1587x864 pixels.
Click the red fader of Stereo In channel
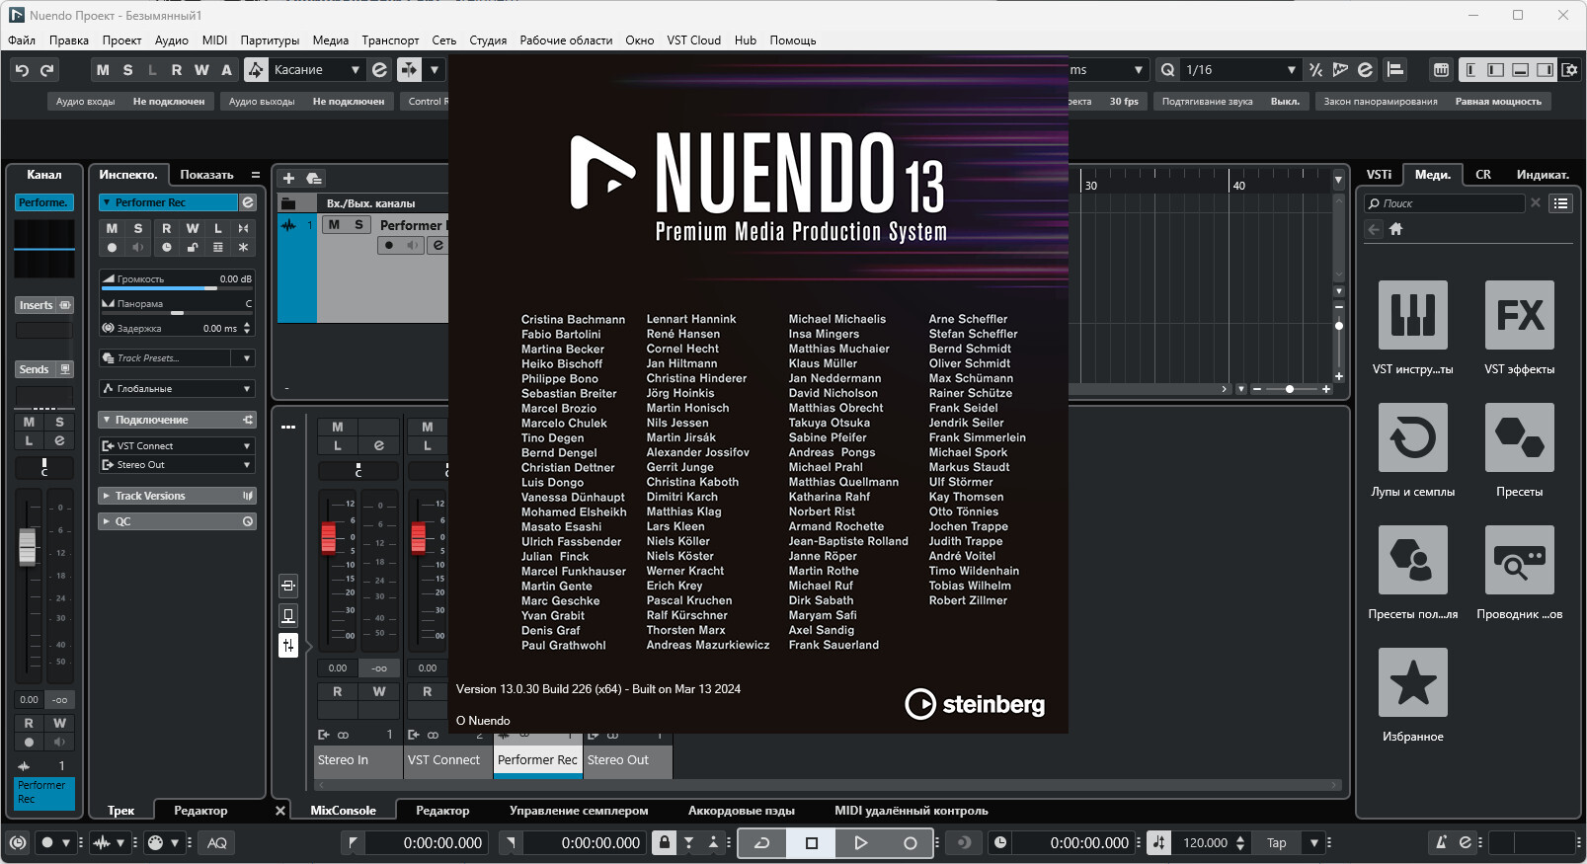click(x=329, y=538)
